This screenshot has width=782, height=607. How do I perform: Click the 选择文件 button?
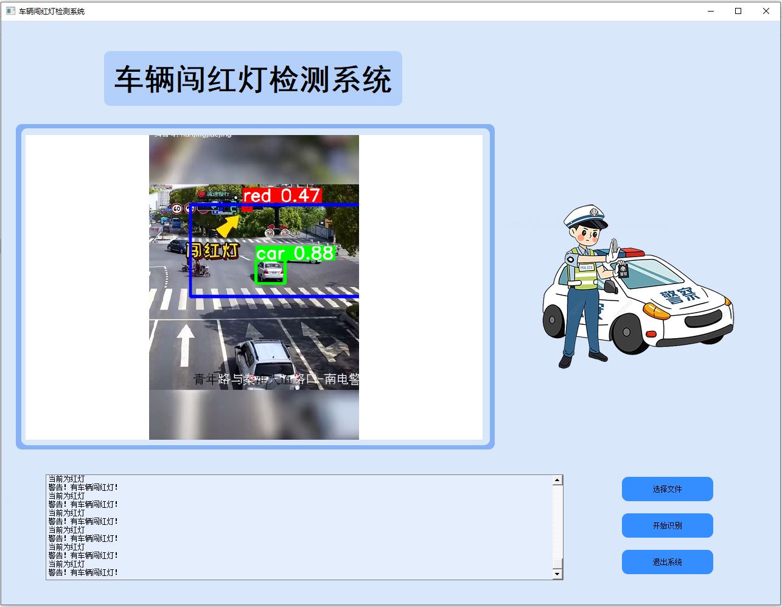[667, 489]
